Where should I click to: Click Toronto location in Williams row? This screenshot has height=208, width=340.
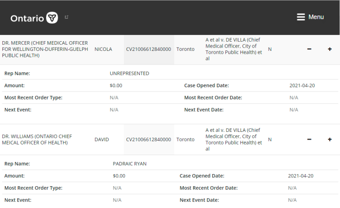tap(186, 139)
